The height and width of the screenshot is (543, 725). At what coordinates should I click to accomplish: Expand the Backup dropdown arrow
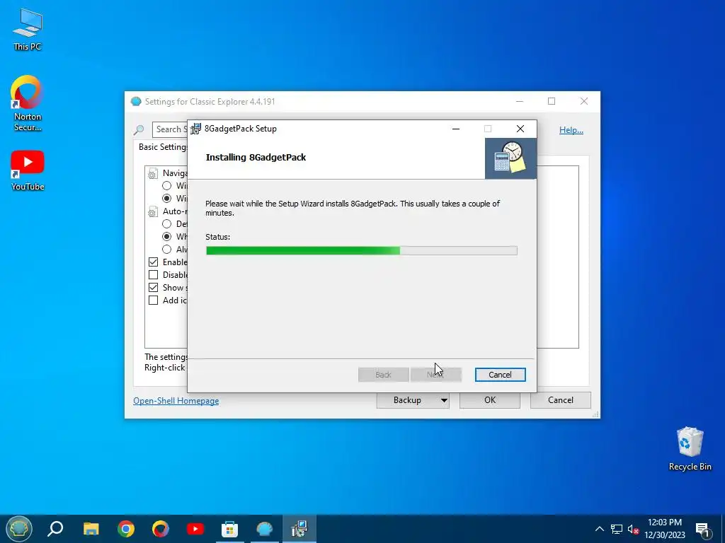click(x=444, y=400)
